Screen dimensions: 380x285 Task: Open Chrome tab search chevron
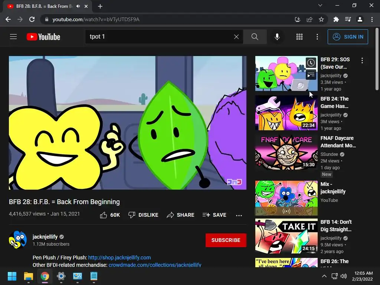[320, 5]
